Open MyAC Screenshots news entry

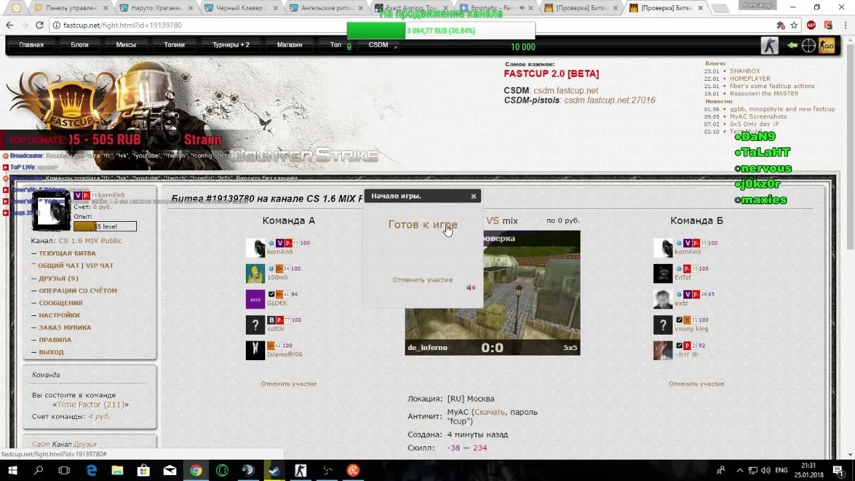point(758,116)
